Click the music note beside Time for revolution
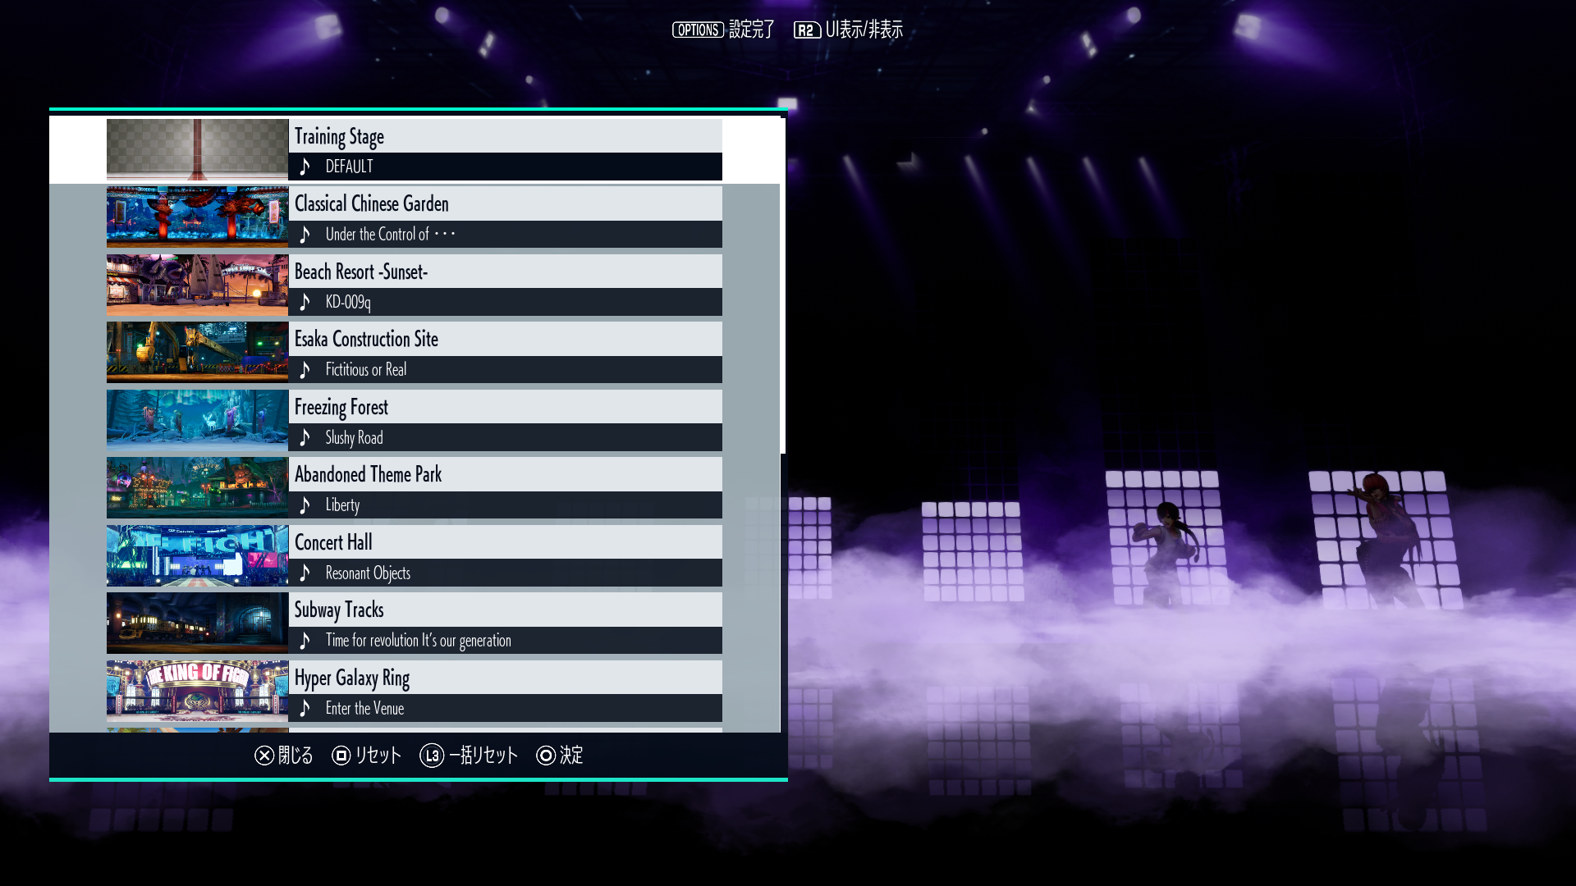The height and width of the screenshot is (886, 1576). tap(305, 641)
